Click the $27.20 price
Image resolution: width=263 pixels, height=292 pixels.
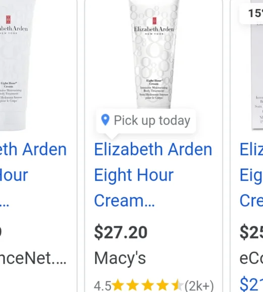point(121,232)
